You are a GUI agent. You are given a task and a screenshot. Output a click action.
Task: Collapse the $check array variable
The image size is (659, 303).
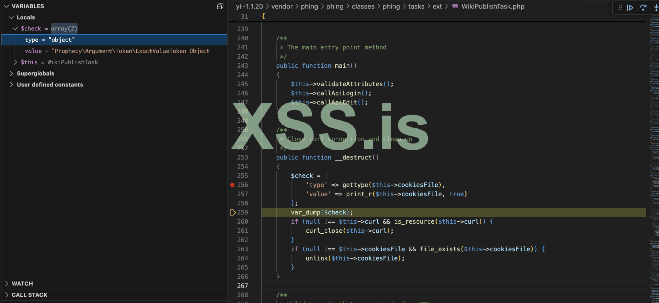[15, 28]
